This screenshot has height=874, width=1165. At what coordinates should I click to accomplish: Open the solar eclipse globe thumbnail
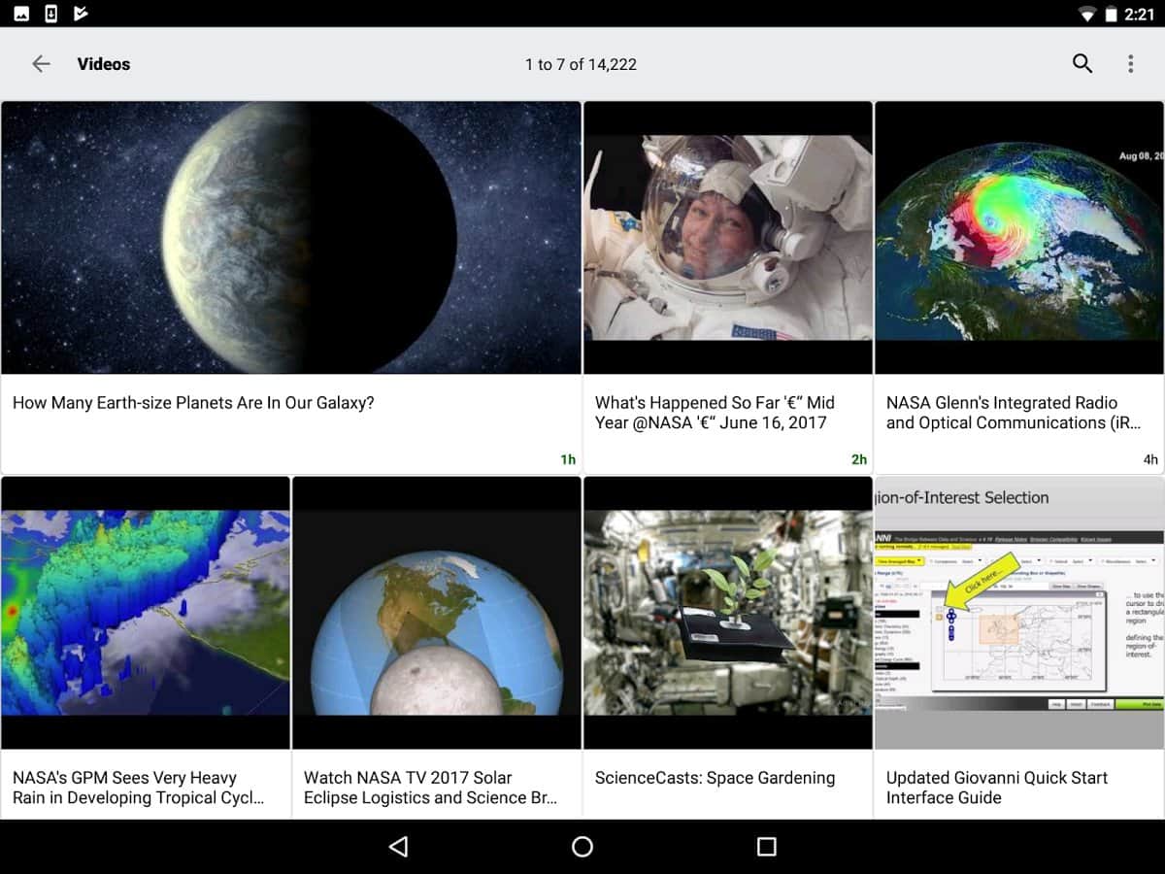437,612
